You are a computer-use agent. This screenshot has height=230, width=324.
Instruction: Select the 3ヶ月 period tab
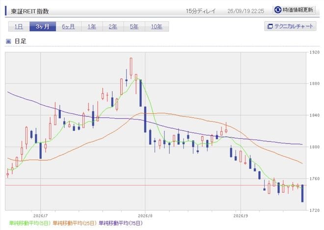point(43,27)
